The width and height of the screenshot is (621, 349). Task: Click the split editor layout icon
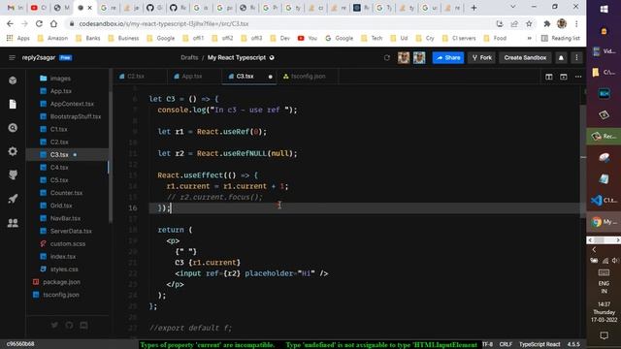click(549, 77)
